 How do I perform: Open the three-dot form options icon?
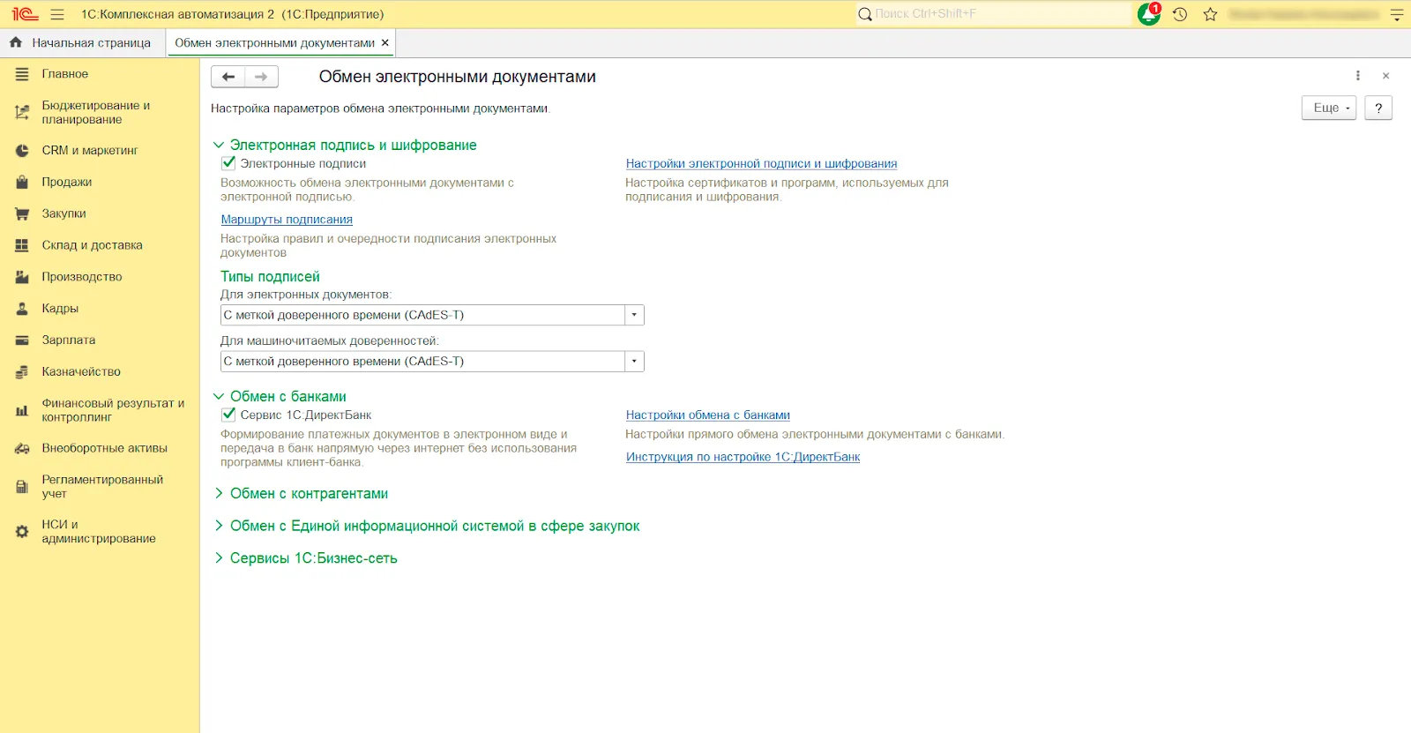point(1358,76)
